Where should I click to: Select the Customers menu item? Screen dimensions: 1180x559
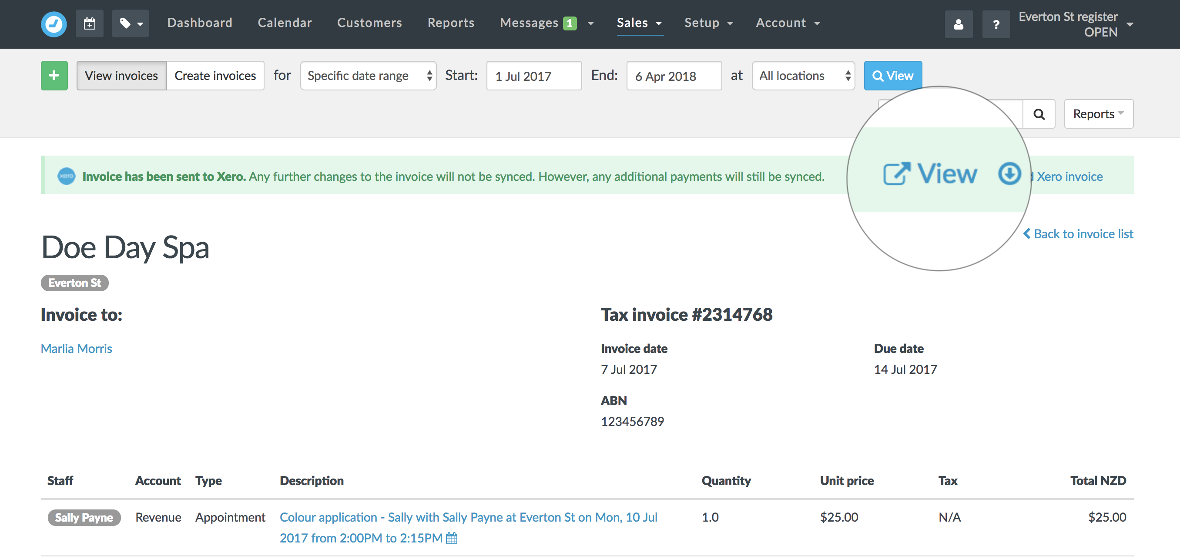[x=369, y=22]
